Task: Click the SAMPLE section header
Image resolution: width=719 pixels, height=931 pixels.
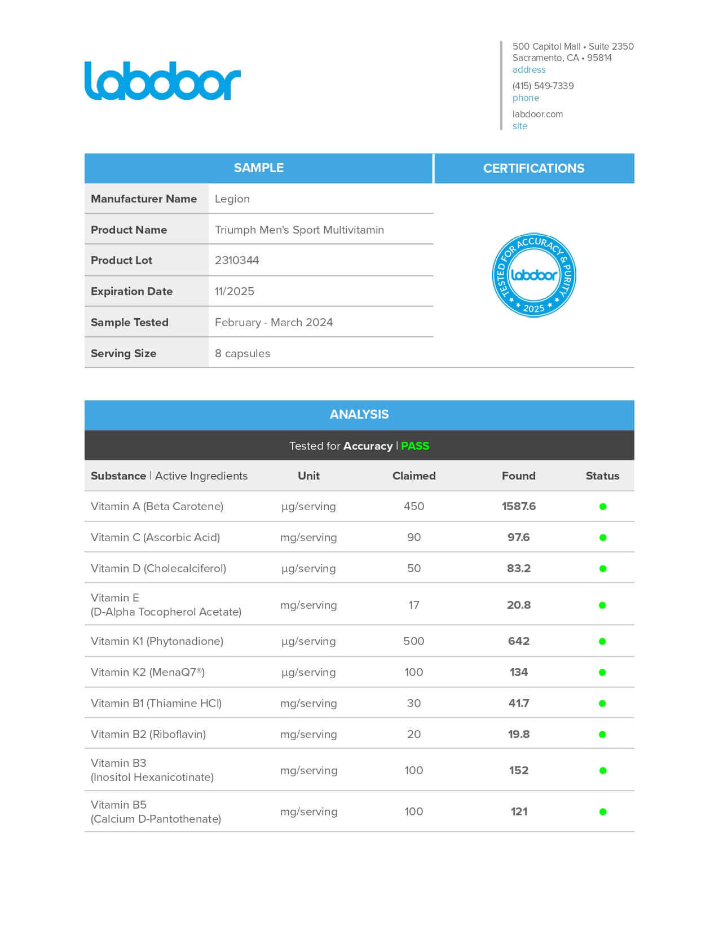Action: pos(258,168)
